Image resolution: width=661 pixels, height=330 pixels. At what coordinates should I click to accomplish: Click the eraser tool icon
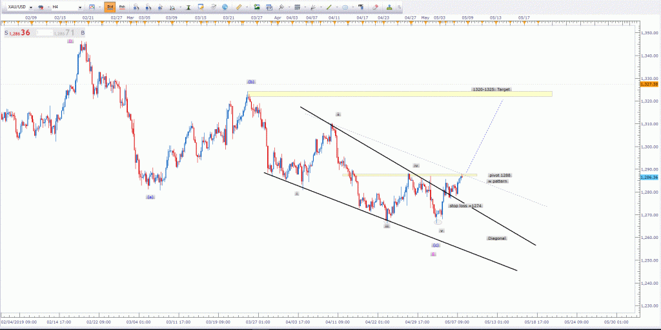375,7
